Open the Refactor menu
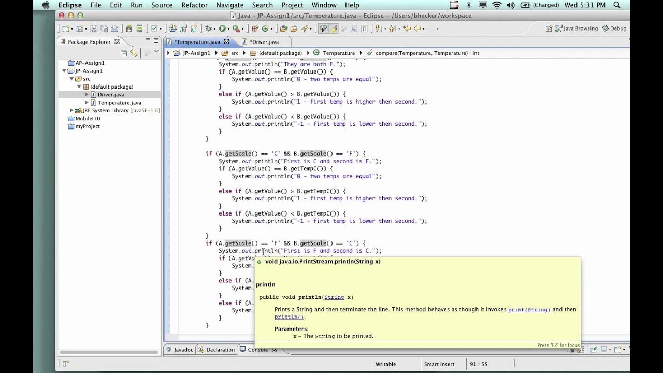Screen dimensions: 663x373 tap(194, 5)
